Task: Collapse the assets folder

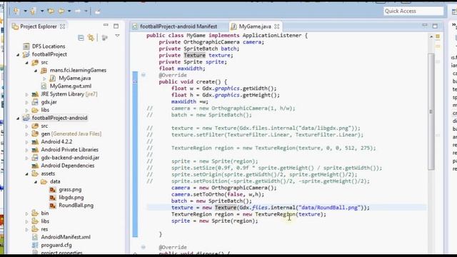Action: 27,173
